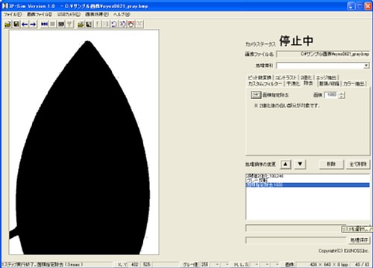Open the USBカメラ(C) menu
The image size is (373, 268).
[x=69, y=14]
